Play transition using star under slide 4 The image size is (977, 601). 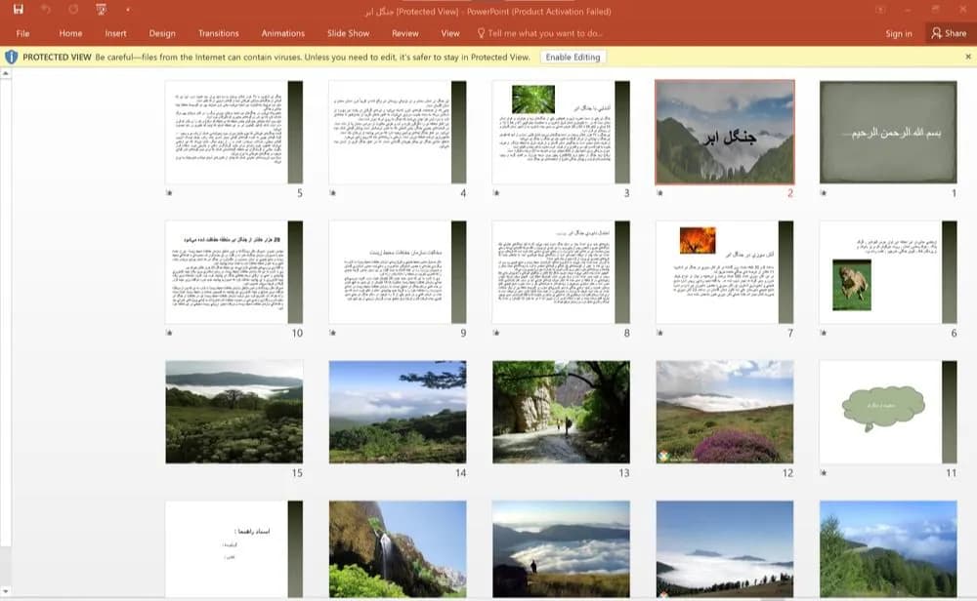333,193
